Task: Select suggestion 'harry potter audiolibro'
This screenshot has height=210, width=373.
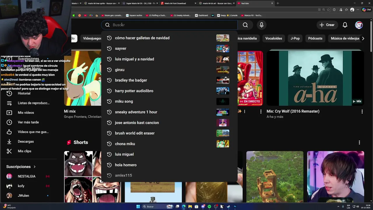Action: tap(169, 91)
